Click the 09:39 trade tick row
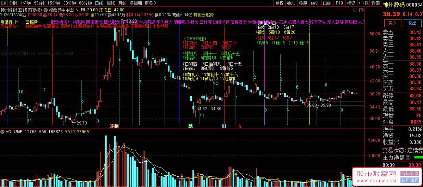The width and height of the screenshot is (423, 187). 403,165
